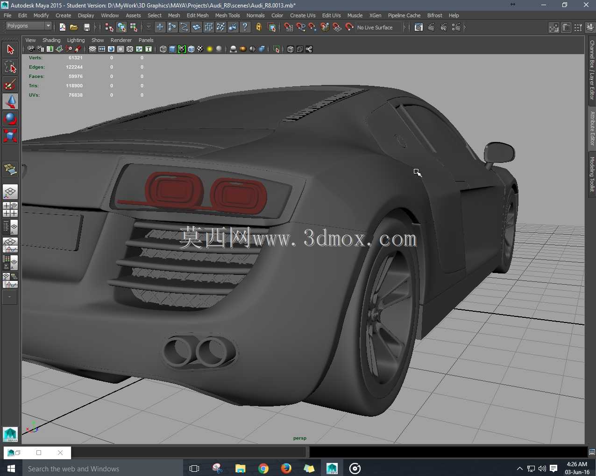Toggle Isolate Select in panel toolbar
The height and width of the screenshot is (476, 596).
(x=277, y=49)
